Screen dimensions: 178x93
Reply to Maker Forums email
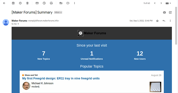[164, 21]
